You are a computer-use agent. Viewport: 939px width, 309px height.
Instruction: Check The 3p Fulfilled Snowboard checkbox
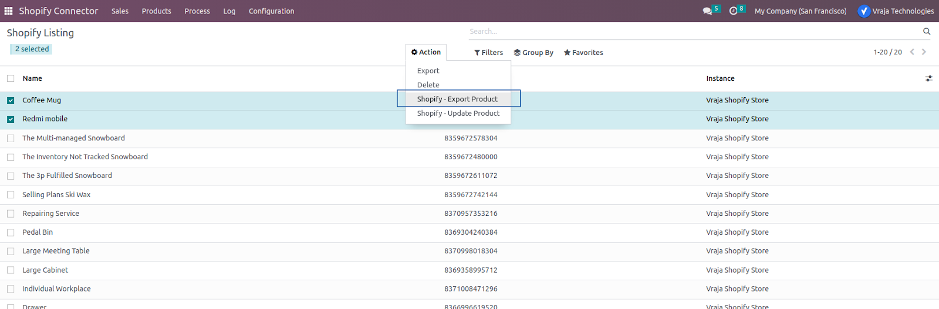(x=11, y=176)
